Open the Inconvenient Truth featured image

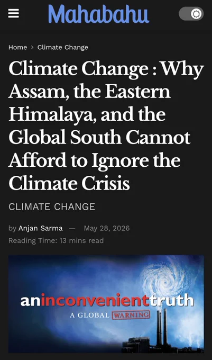(x=106, y=304)
